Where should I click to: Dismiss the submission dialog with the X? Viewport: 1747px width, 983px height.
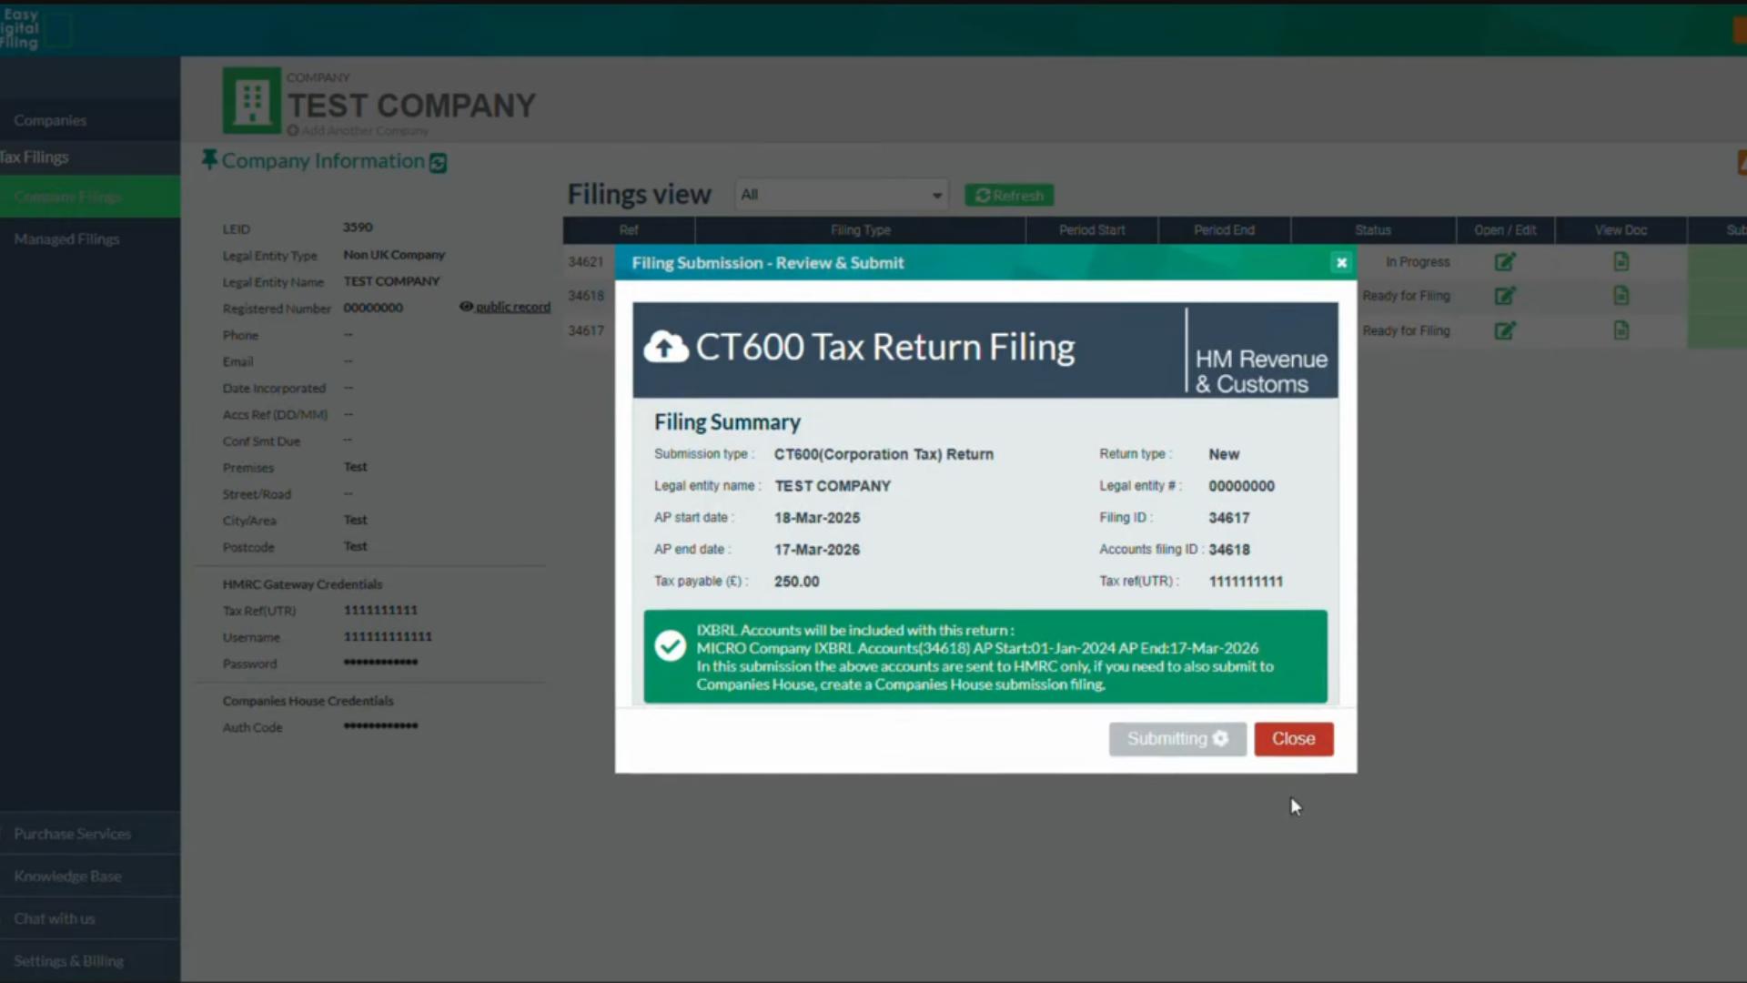1341,262
